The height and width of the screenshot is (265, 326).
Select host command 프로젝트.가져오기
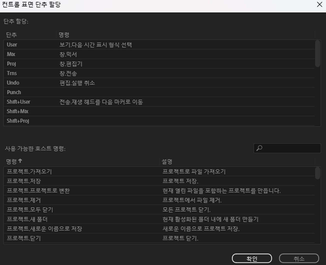tap(29, 171)
